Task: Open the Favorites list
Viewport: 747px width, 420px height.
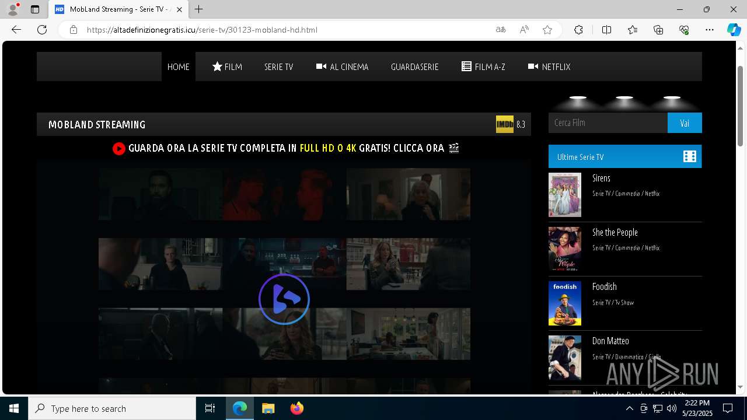Action: (633, 30)
